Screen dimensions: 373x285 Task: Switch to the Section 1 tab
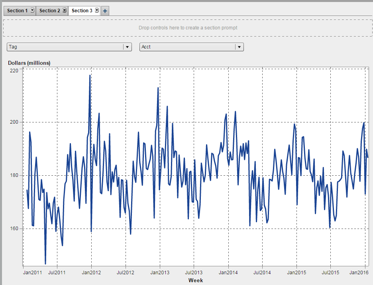point(17,11)
